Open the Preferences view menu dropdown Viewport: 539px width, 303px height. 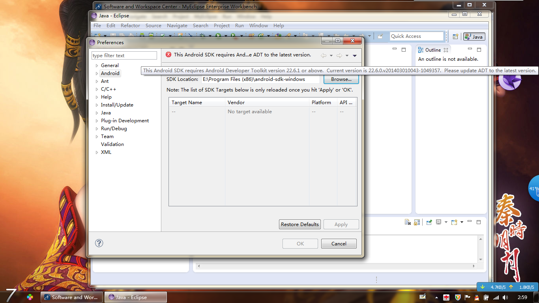[x=354, y=56]
